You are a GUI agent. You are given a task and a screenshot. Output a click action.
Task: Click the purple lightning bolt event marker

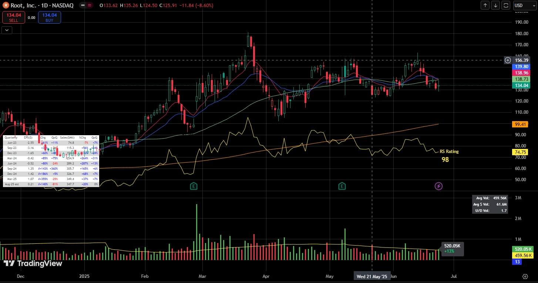click(438, 186)
